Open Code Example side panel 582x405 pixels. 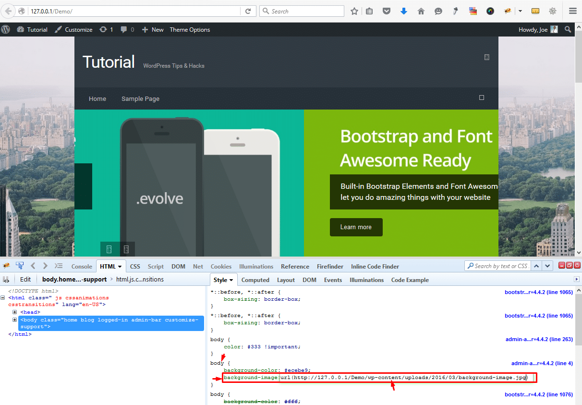410,280
